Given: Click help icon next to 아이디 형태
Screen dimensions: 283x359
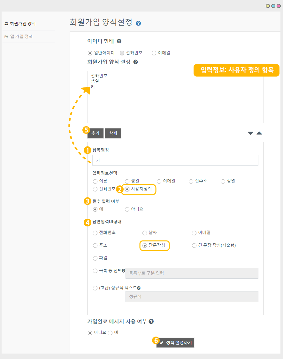Looking at the screenshot, I should tap(119, 41).
